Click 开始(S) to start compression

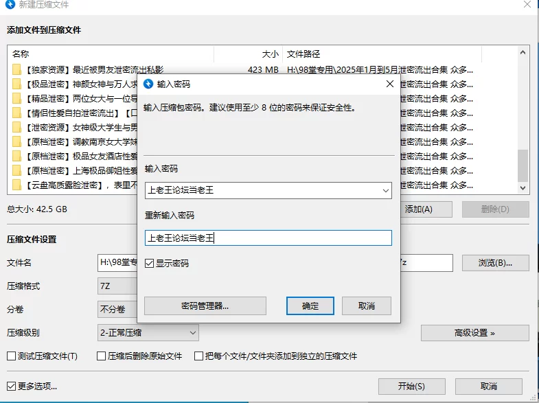click(x=412, y=387)
